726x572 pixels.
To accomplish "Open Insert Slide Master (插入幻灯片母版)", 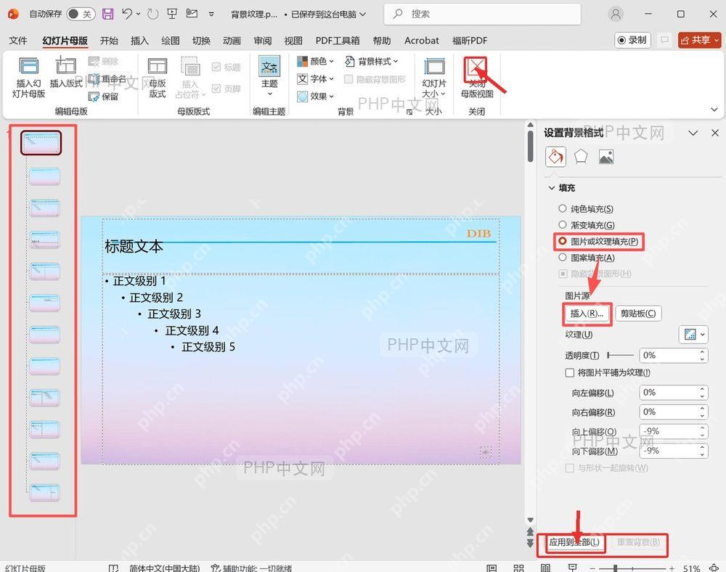I will pyautogui.click(x=29, y=77).
